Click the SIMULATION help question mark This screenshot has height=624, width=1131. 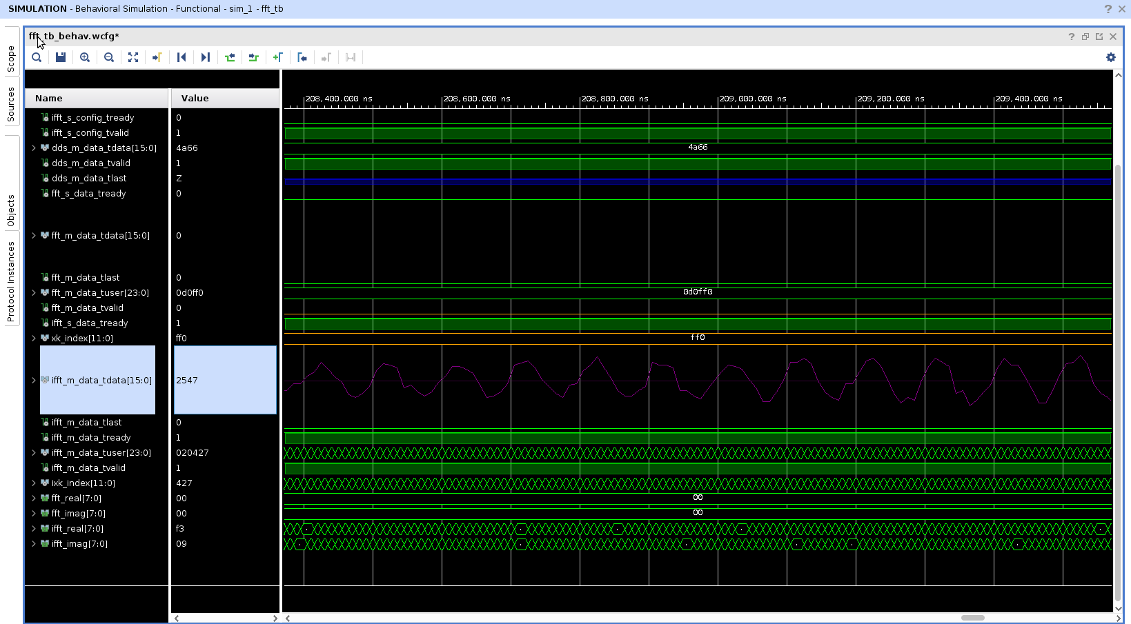click(x=1108, y=9)
